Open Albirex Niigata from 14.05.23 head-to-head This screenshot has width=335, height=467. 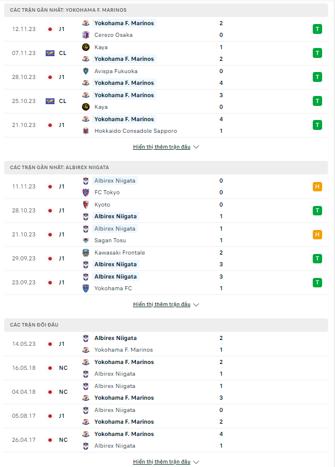click(115, 338)
